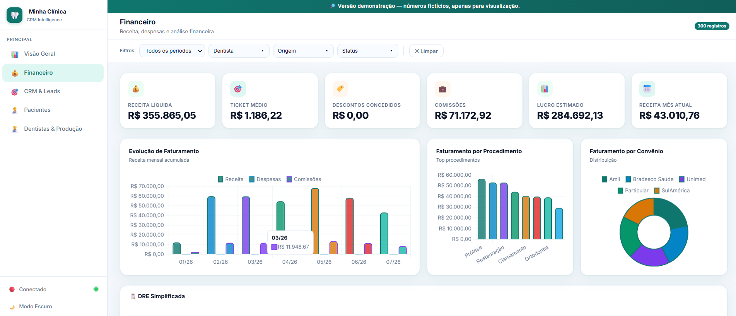Click the R$ 71.172,92 comissões value
The width and height of the screenshot is (736, 316).
(463, 115)
